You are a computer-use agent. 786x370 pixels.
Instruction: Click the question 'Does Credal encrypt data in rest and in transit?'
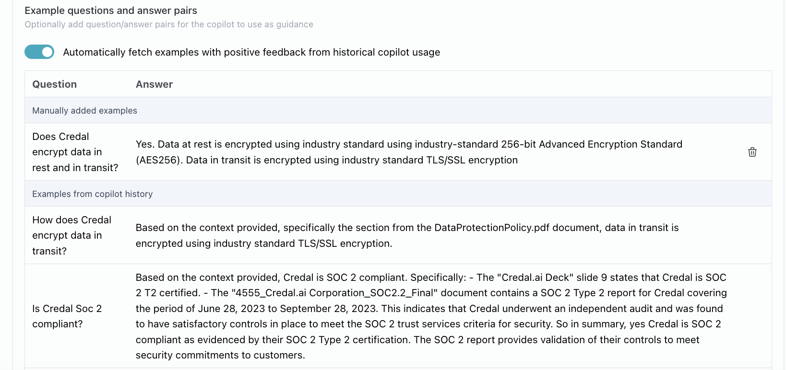click(75, 152)
